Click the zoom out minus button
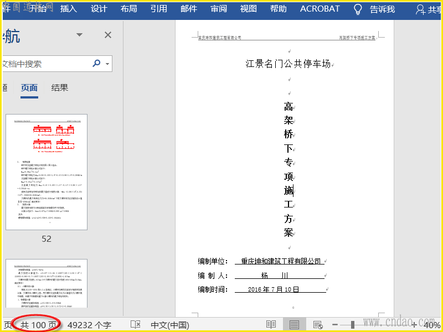The width and height of the screenshot is (443, 332). tap(335, 325)
